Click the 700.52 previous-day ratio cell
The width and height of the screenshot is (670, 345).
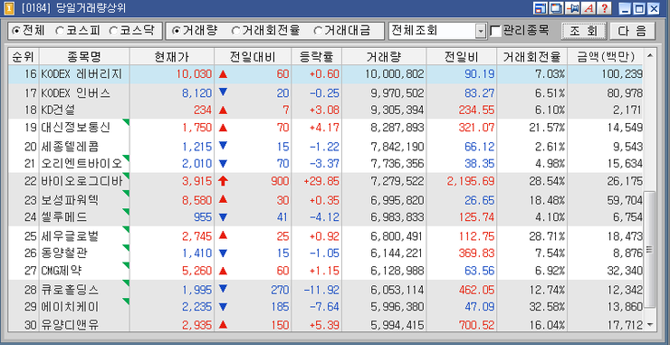pyautogui.click(x=476, y=325)
